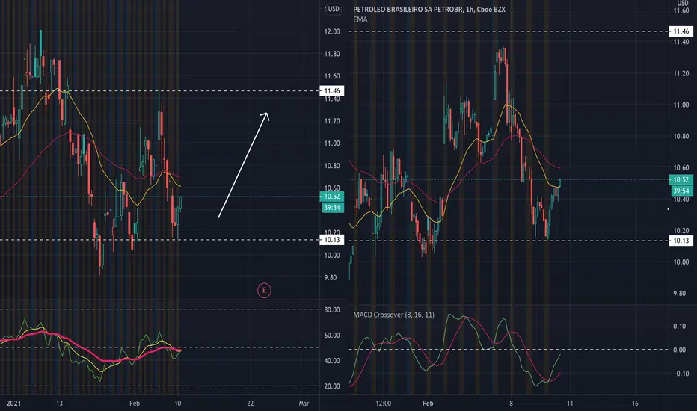Screen dimensions: 697x411
Task: Select the EMA indicator label
Action: click(x=360, y=19)
